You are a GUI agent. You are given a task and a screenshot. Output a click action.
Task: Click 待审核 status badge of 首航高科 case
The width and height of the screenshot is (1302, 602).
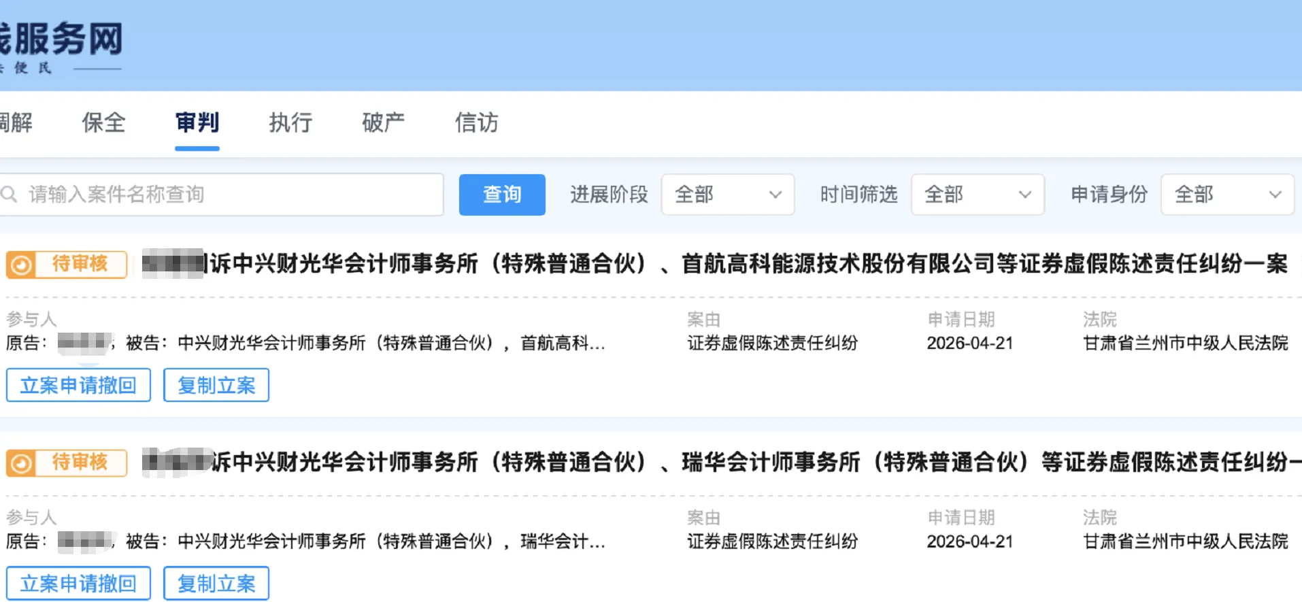click(67, 264)
